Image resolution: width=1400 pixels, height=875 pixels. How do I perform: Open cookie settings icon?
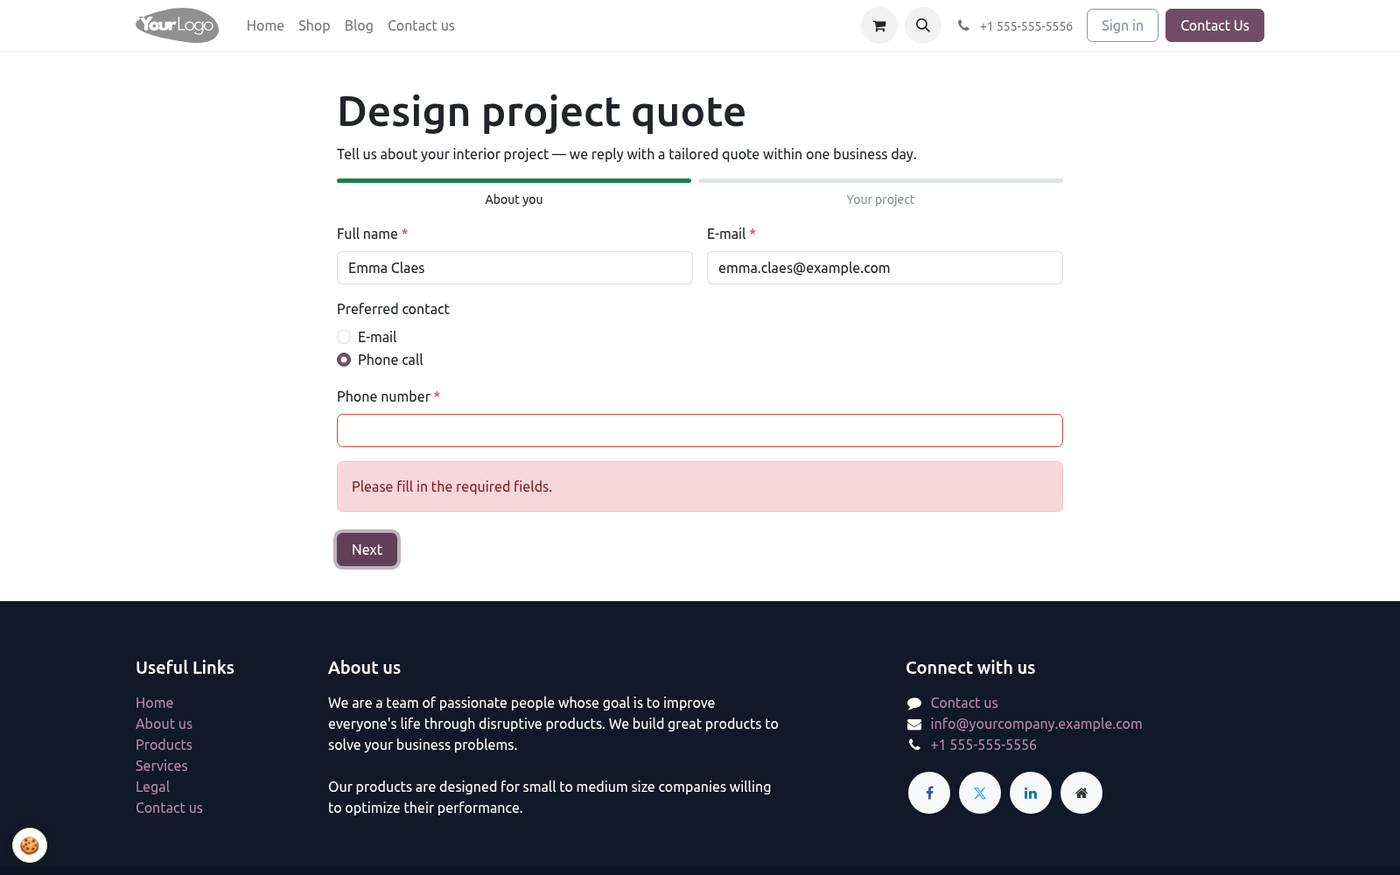tap(30, 845)
